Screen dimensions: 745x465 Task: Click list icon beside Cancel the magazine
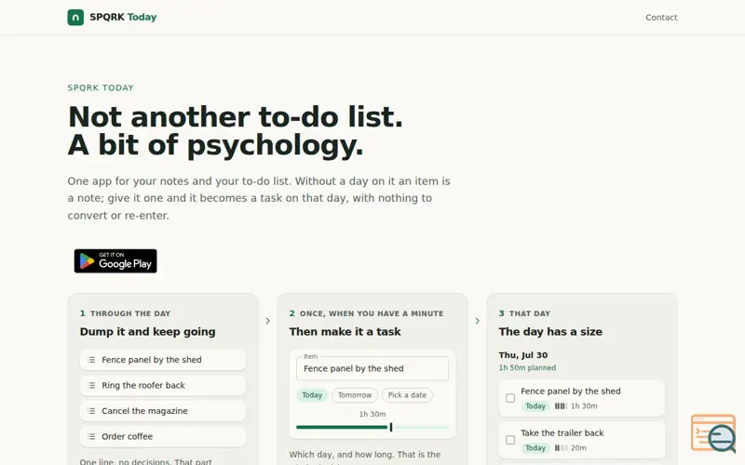pos(91,411)
